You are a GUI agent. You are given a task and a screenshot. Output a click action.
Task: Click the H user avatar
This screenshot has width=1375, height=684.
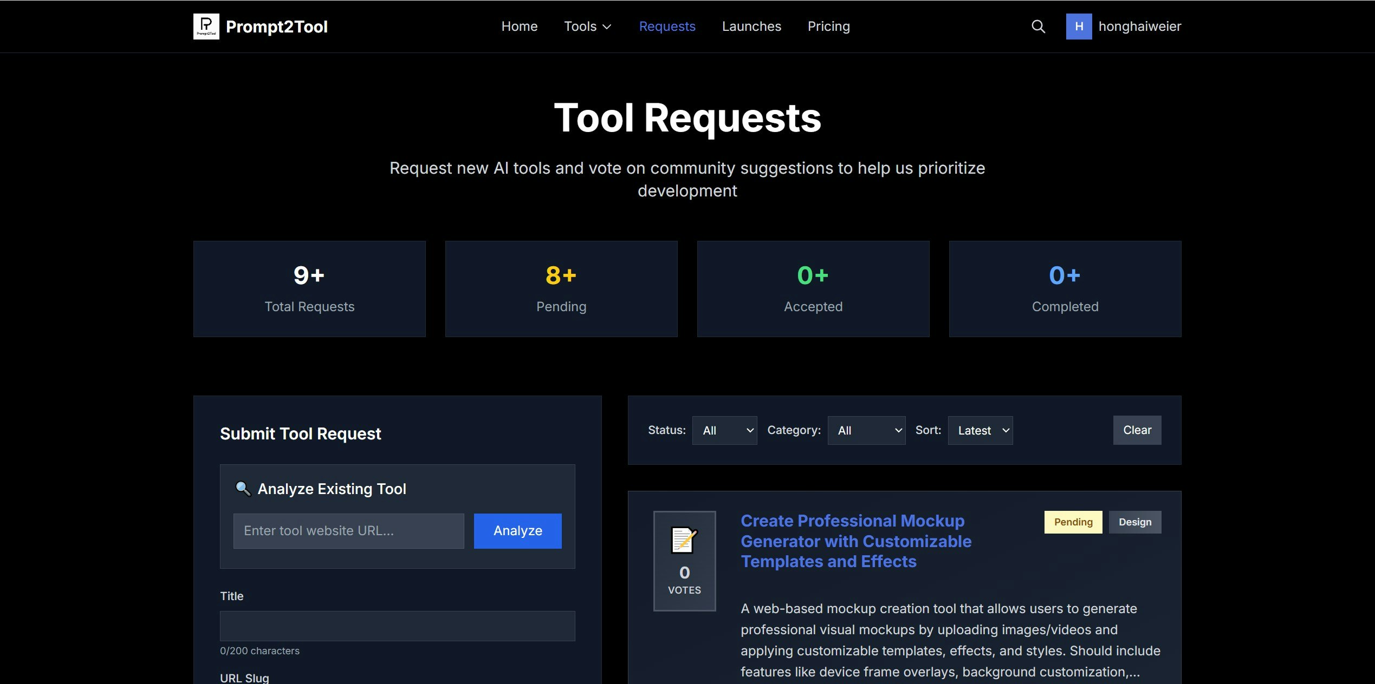coord(1079,27)
